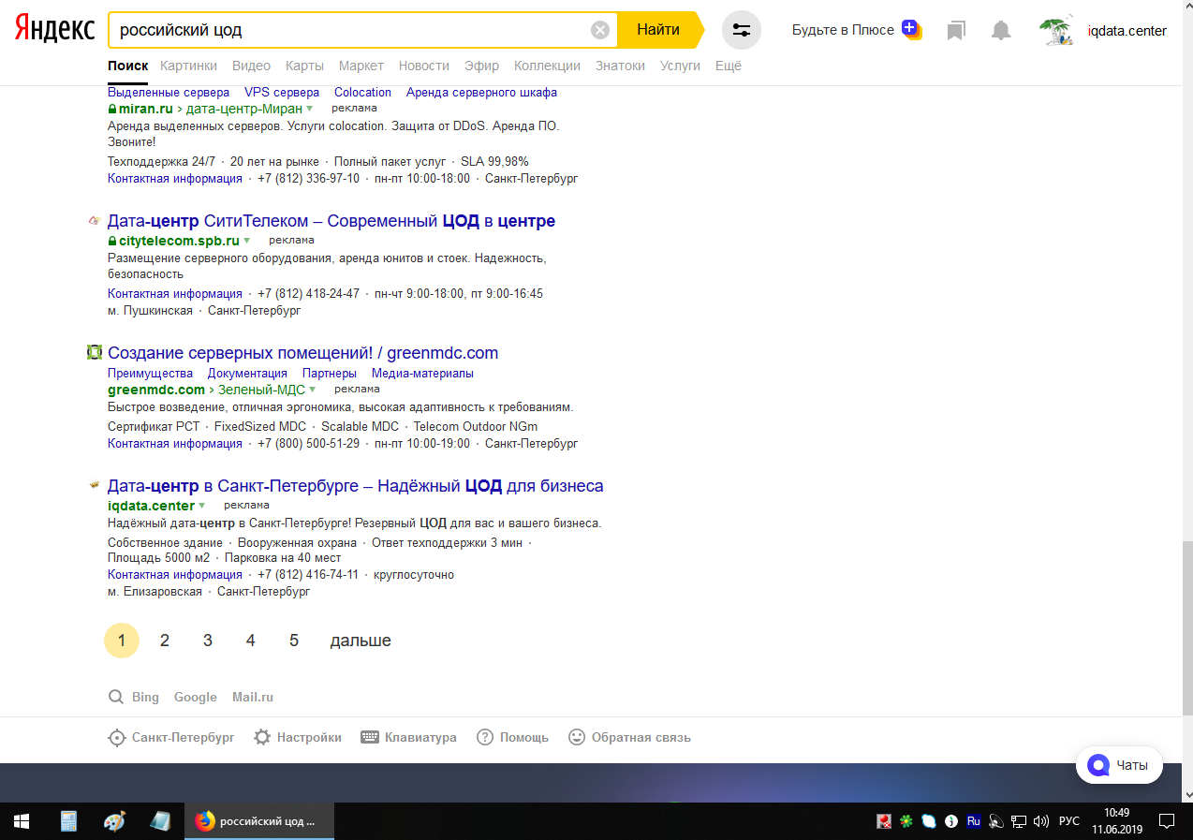Open the volume speaker tray icon
Image resolution: width=1193 pixels, height=840 pixels.
click(x=1040, y=821)
